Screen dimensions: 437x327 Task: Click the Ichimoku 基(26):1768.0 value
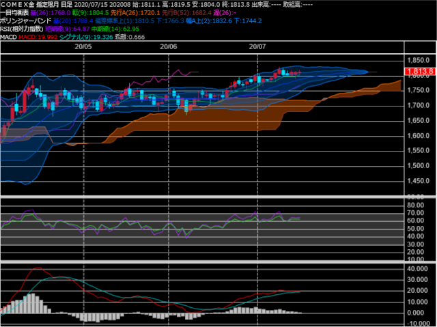coord(51,12)
